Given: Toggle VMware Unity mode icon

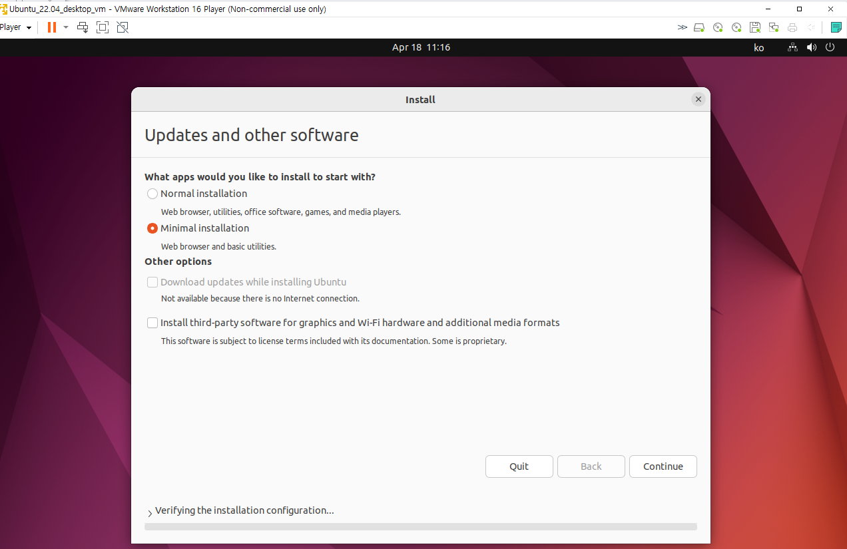Looking at the screenshot, I should pos(123,27).
